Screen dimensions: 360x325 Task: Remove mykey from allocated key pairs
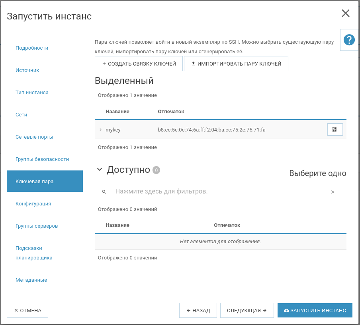[335, 130]
